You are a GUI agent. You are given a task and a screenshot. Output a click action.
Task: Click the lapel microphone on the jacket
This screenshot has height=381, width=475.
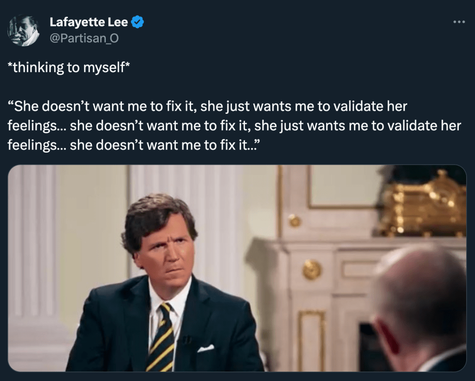(x=186, y=340)
